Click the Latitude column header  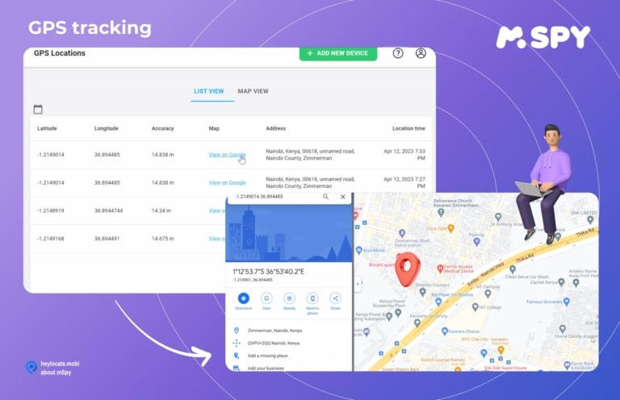point(47,128)
